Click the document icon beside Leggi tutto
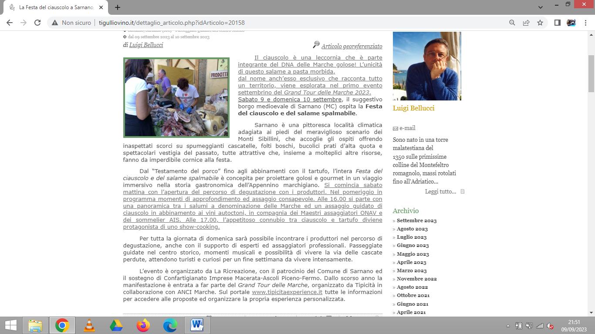This screenshot has width=595, height=334. click(463, 191)
